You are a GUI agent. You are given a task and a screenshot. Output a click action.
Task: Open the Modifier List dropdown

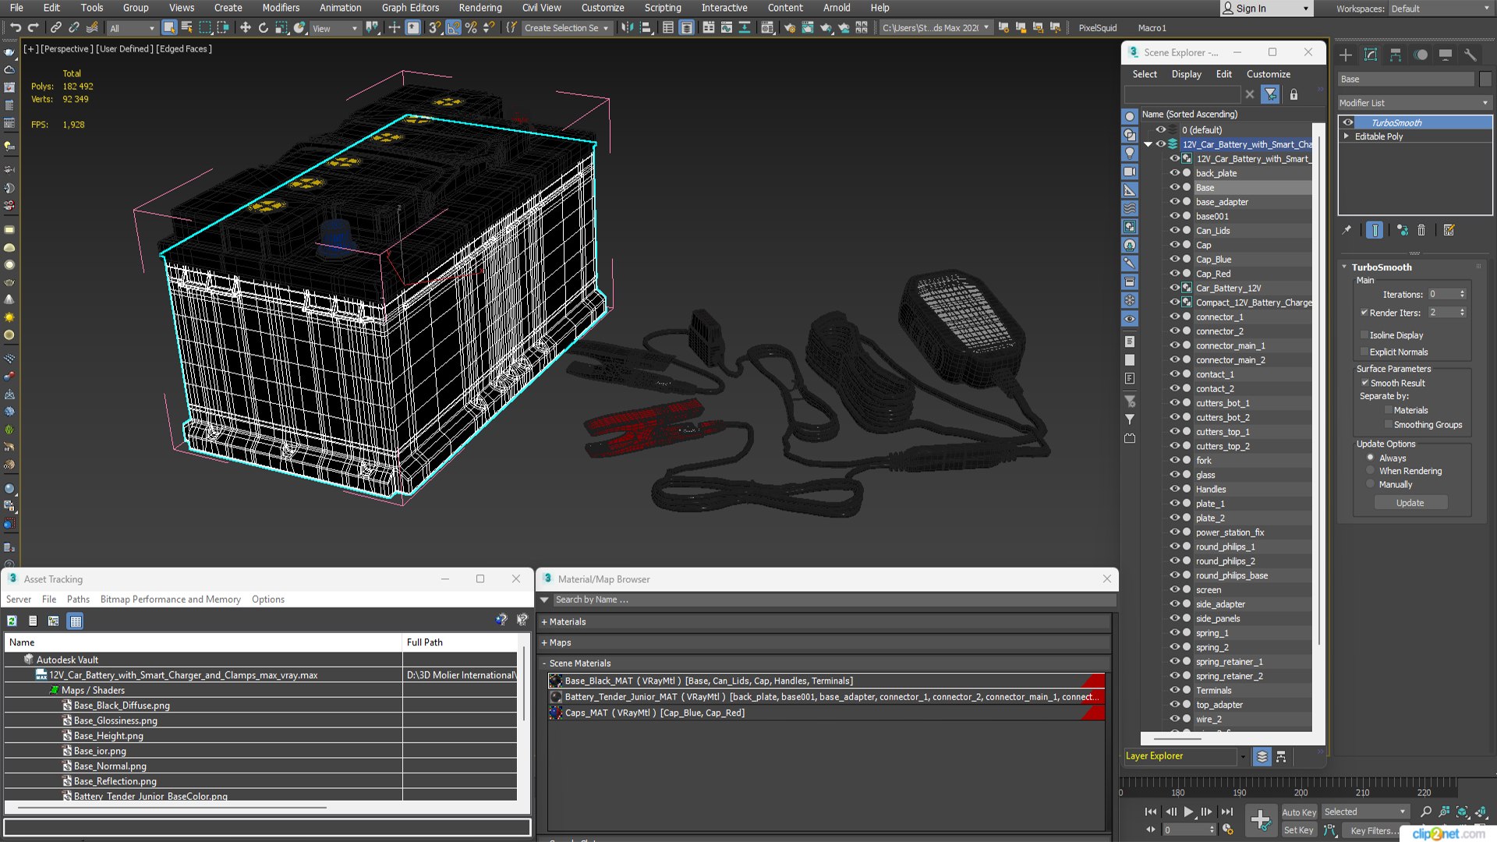pos(1414,103)
